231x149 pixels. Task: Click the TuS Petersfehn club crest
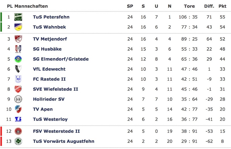(18, 17)
